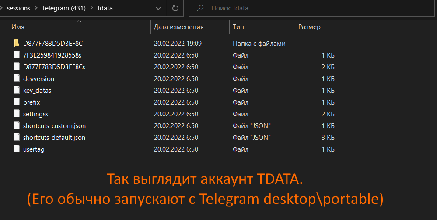Click the modified date of the usertag row
The image size is (437, 220).
pyautogui.click(x=176, y=149)
